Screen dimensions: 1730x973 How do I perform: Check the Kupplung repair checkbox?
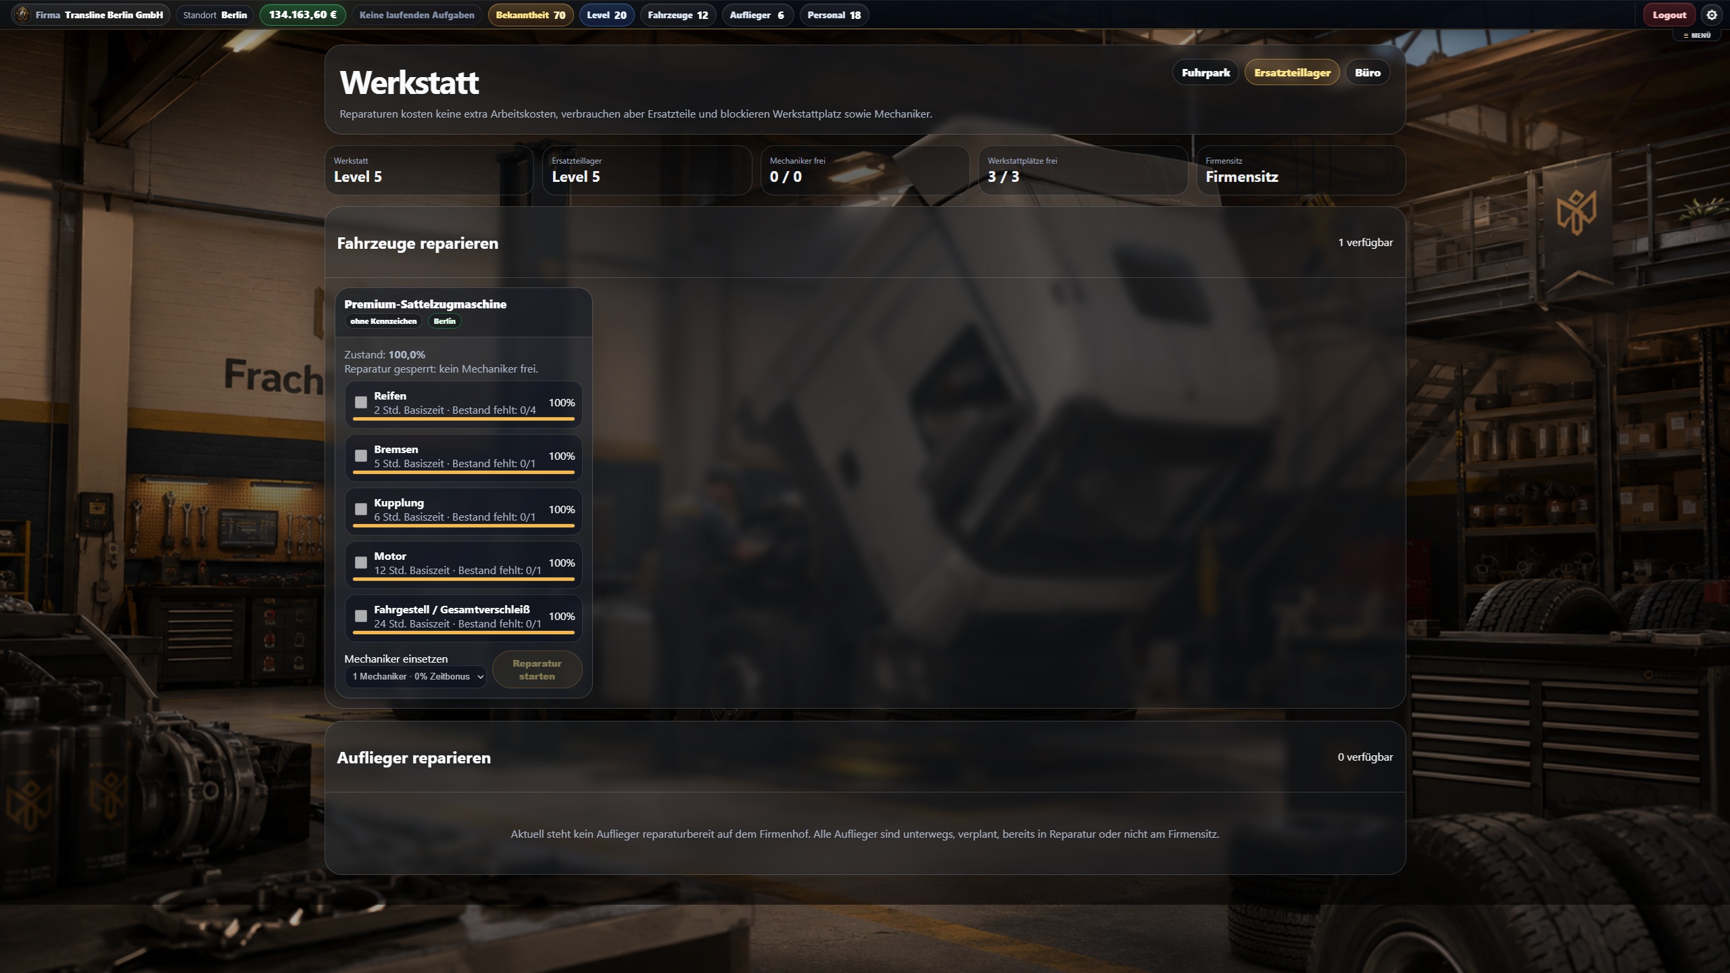click(361, 509)
